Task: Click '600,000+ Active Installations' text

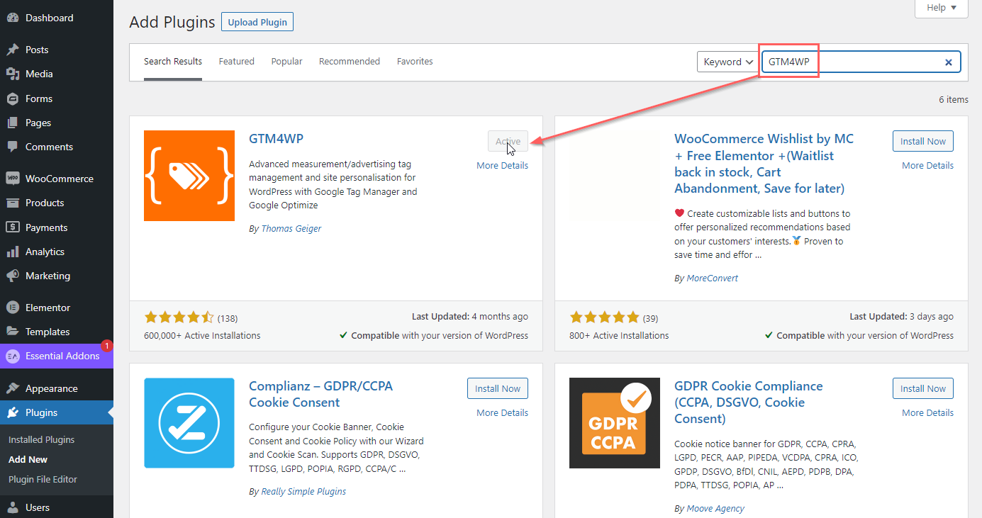Action: [202, 335]
